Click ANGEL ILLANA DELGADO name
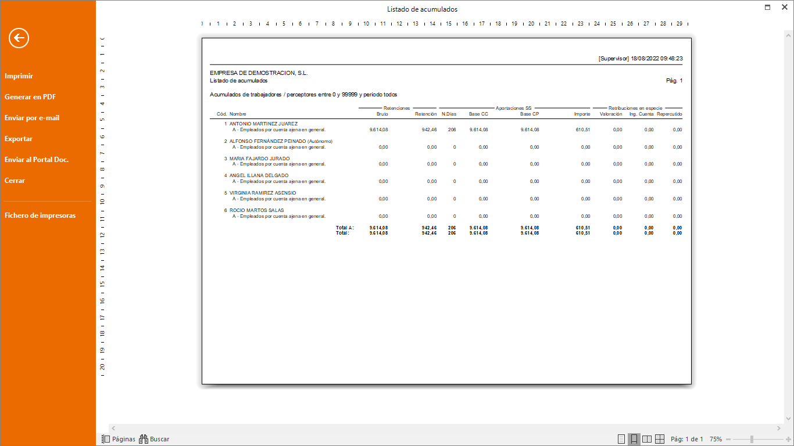Viewport: 794px width, 446px height. (x=259, y=175)
